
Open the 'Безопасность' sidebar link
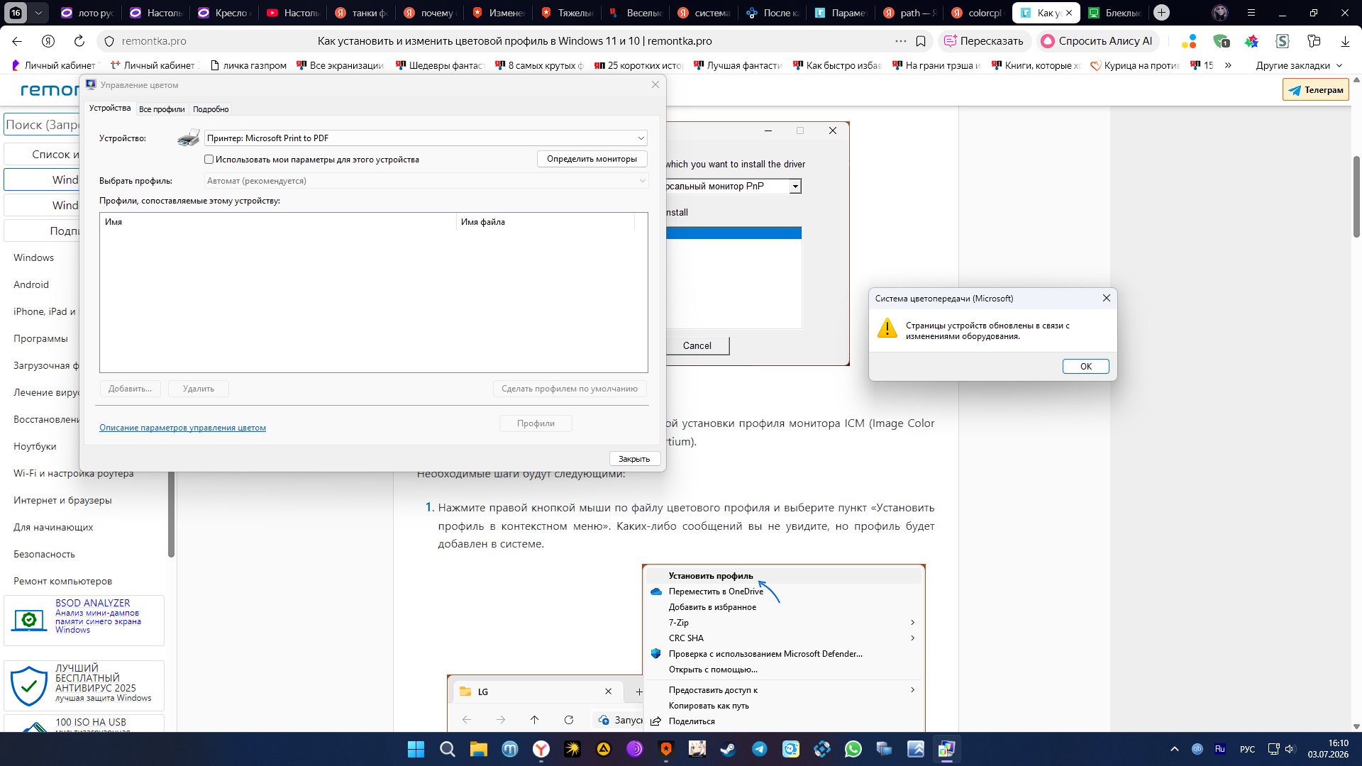[44, 554]
